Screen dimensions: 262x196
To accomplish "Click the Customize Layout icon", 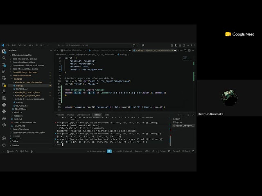I will tap(172, 45).
